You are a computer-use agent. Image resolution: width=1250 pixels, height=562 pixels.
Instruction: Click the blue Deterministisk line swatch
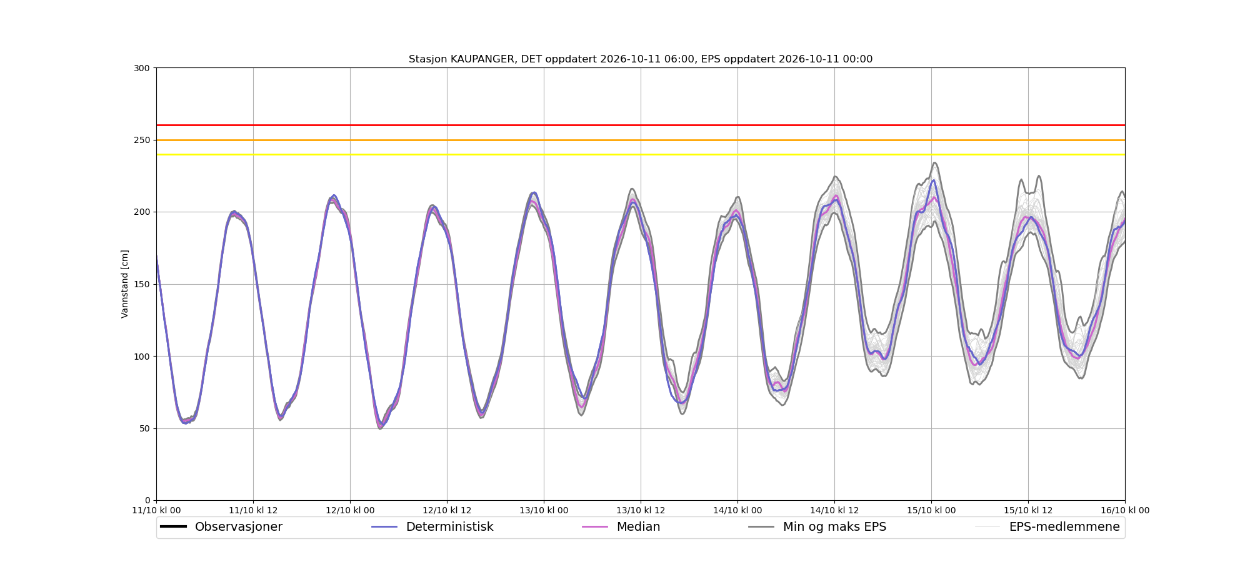coord(384,527)
